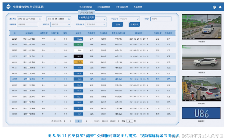
Task: Open 系统管理 menu
Action: [138, 7]
